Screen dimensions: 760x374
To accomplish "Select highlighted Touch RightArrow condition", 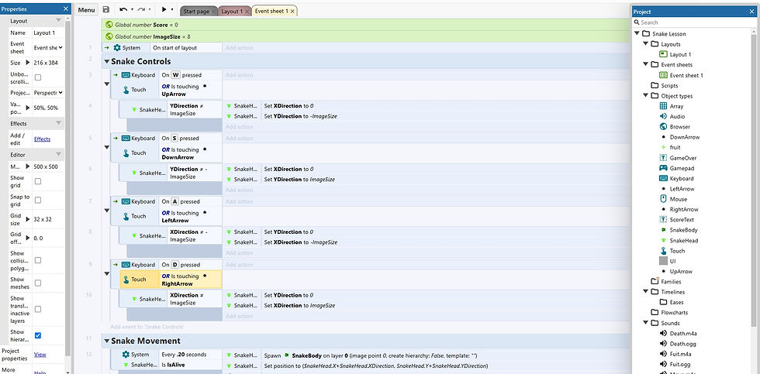I will click(x=171, y=280).
